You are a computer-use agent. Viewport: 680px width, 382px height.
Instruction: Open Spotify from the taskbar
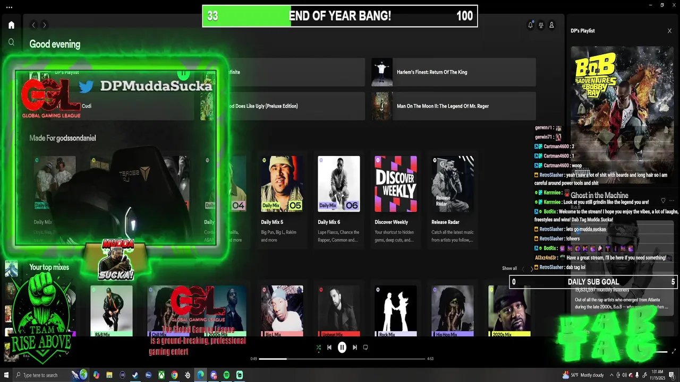tap(226, 375)
